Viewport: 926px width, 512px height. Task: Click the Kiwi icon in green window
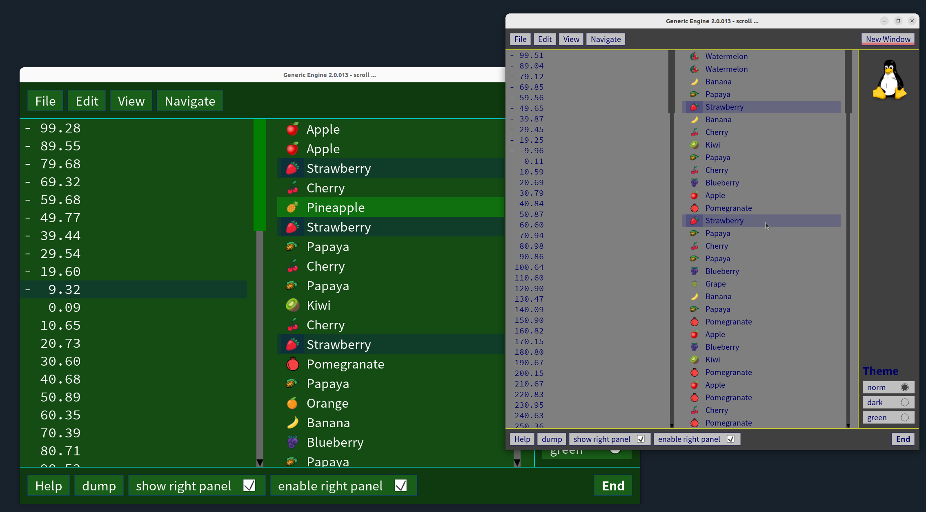click(x=292, y=305)
